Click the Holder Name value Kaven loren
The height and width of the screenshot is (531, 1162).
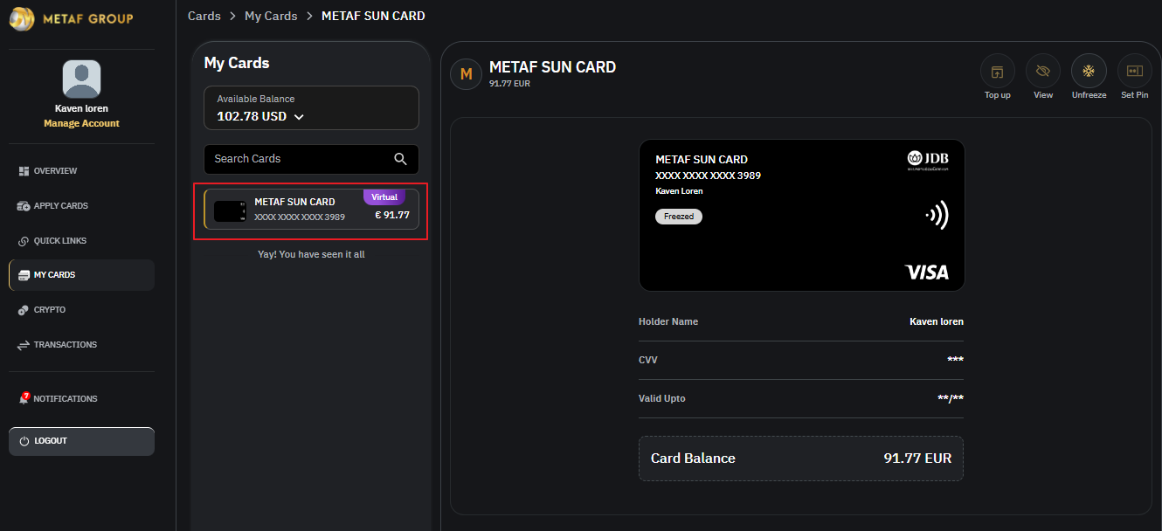pos(937,321)
